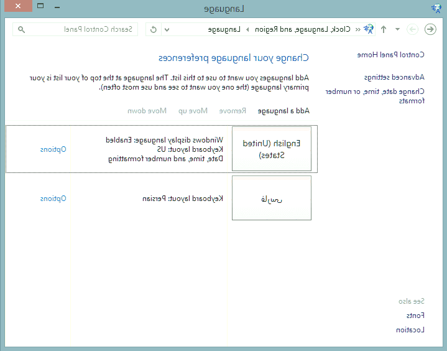Click the Remove command
The width and height of the screenshot is (447, 351).
tap(233, 111)
